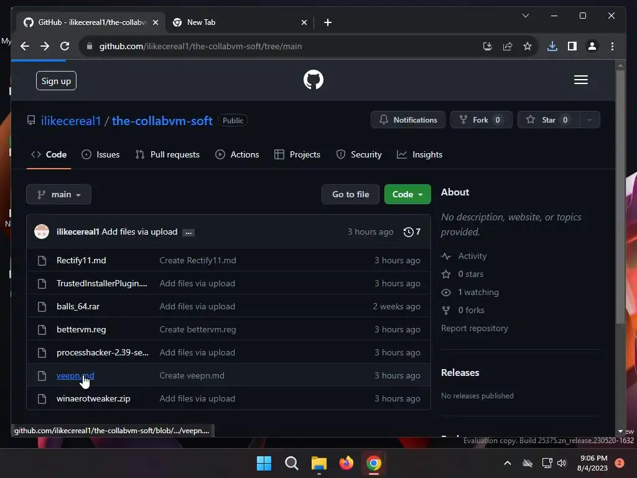Image resolution: width=637 pixels, height=478 pixels.
Task: Open bettervm.reg file
Action: pyautogui.click(x=81, y=329)
